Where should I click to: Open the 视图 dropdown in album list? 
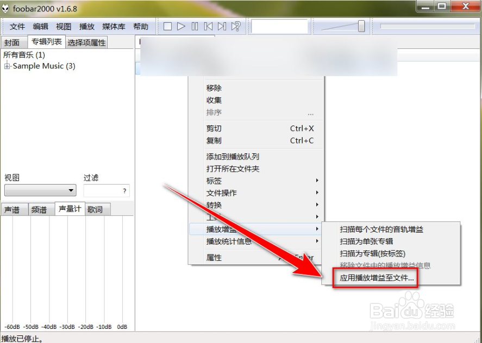tap(40, 190)
